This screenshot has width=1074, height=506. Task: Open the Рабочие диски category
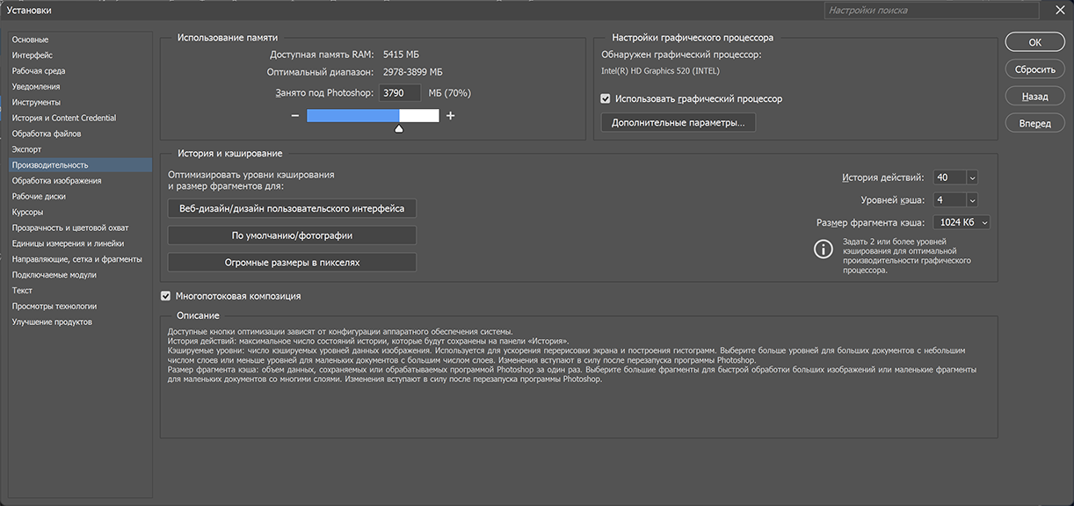(x=39, y=197)
